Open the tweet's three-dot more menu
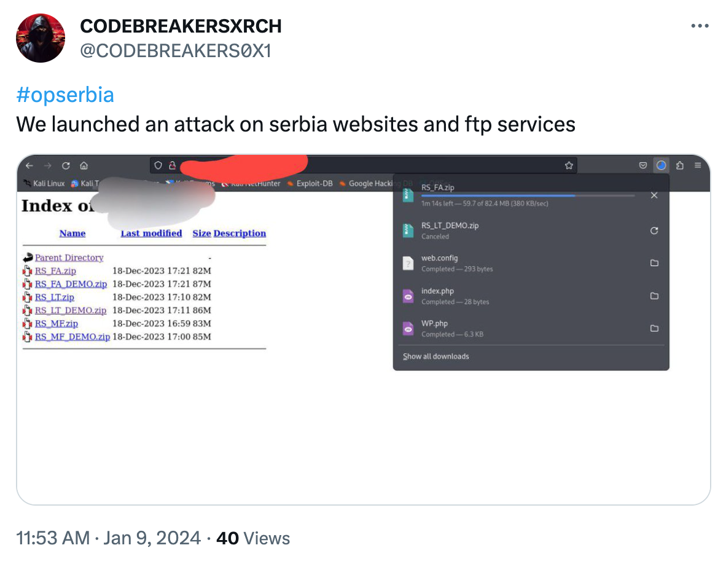 tap(700, 26)
